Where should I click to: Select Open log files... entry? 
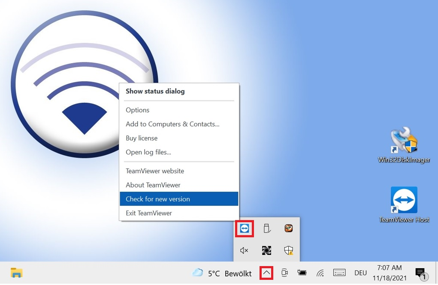pos(179,152)
